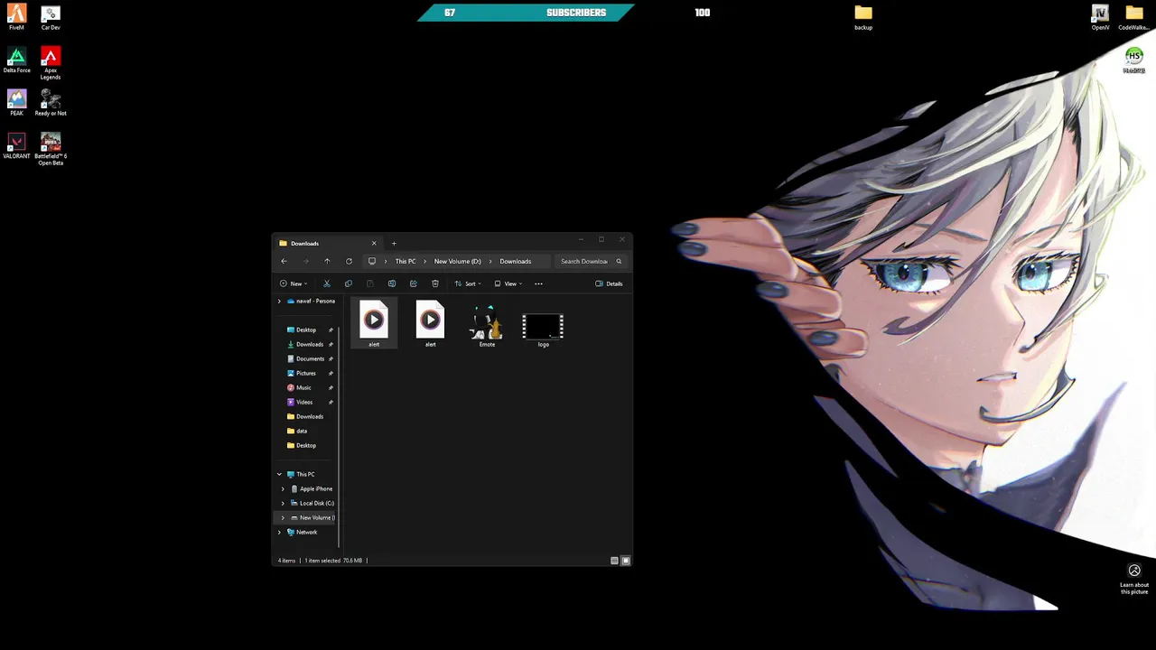Click the Rename icon in toolbar
The height and width of the screenshot is (650, 1156).
391,283
